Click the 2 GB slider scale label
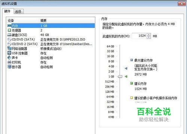Image resolution: width=187 pixels, height=134 pixels. 111,71
